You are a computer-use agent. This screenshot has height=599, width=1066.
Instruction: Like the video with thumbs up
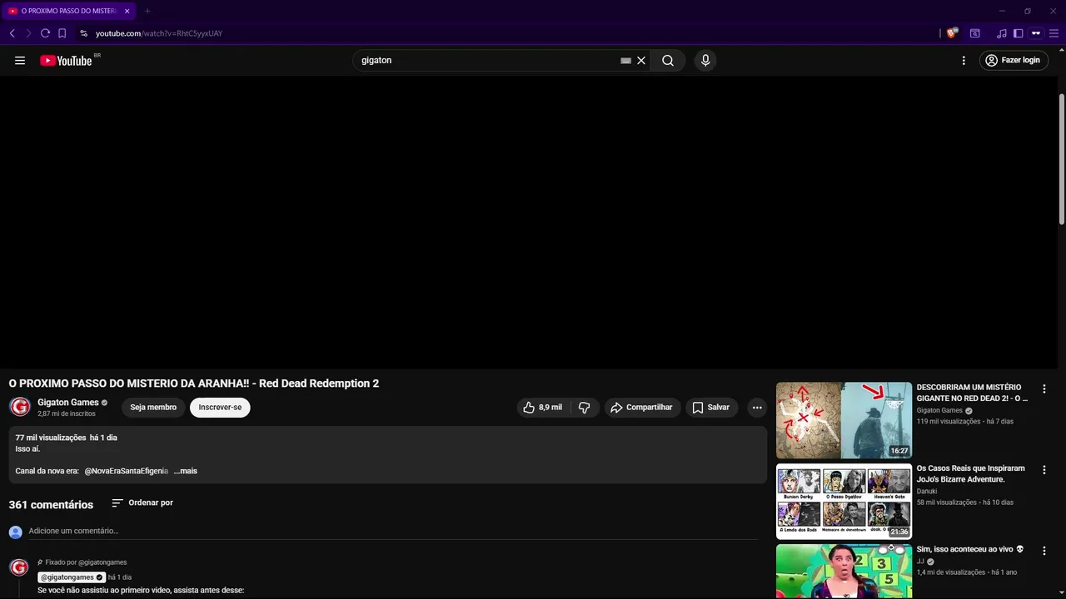click(x=542, y=408)
